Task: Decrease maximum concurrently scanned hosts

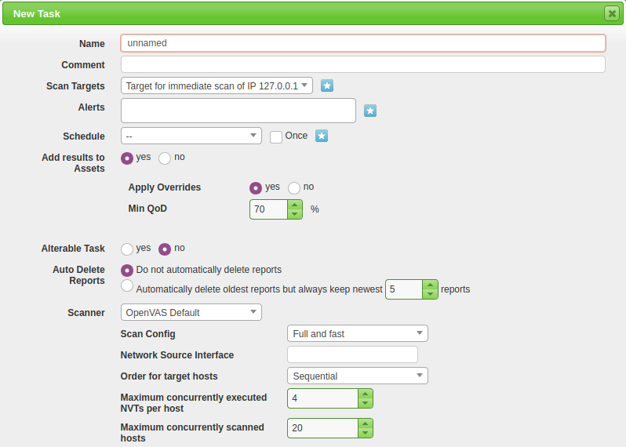Action: pyautogui.click(x=365, y=433)
